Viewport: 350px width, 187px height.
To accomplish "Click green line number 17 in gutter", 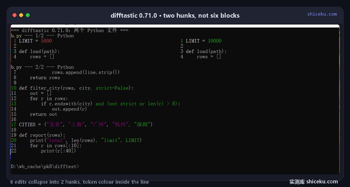I will click(13, 124).
